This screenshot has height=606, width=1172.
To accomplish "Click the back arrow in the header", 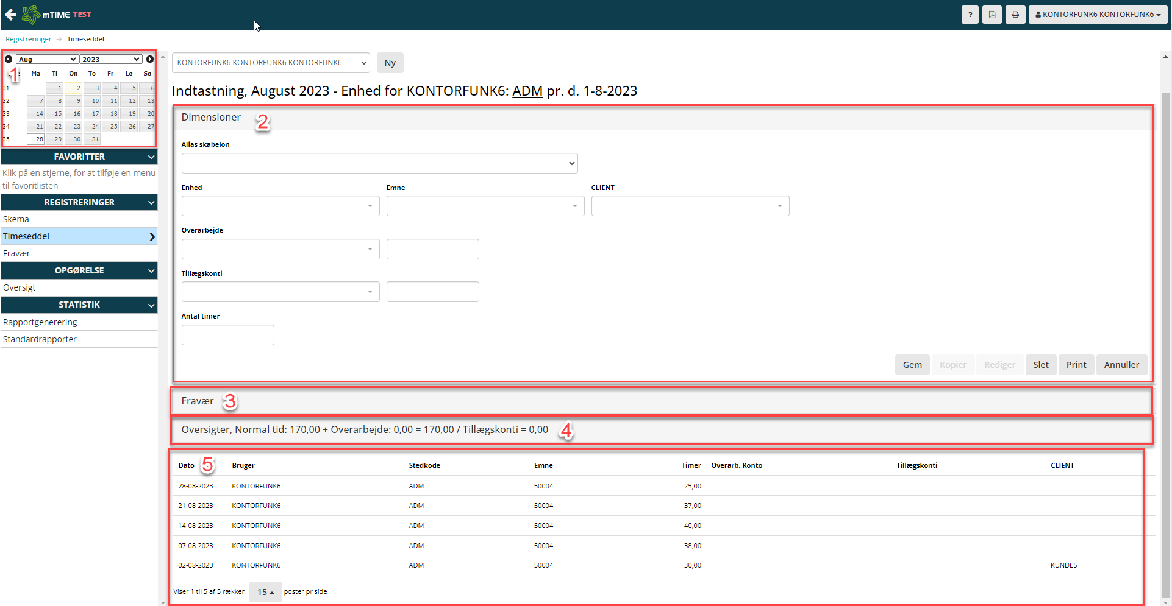I will click(10, 15).
